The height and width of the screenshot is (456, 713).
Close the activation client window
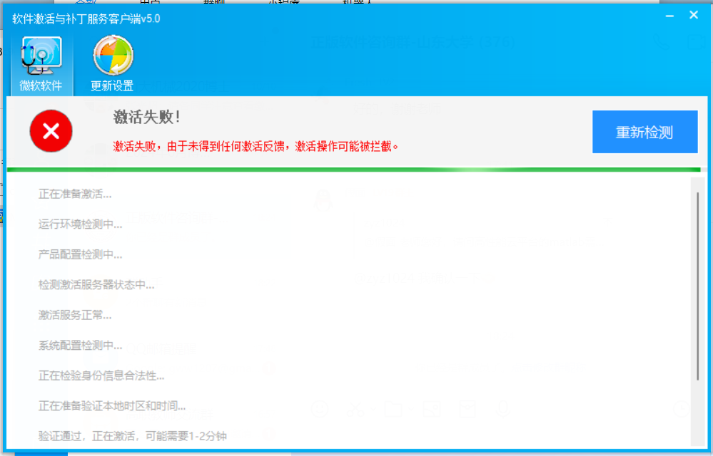(x=694, y=15)
